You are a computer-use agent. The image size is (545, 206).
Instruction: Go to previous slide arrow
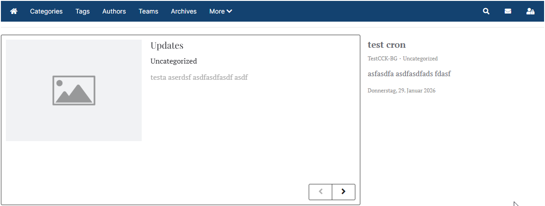click(320, 192)
